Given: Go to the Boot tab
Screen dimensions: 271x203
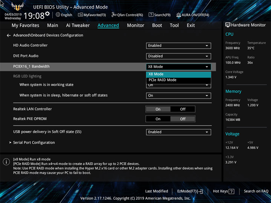Looking at the screenshot, I should tap(157, 26).
